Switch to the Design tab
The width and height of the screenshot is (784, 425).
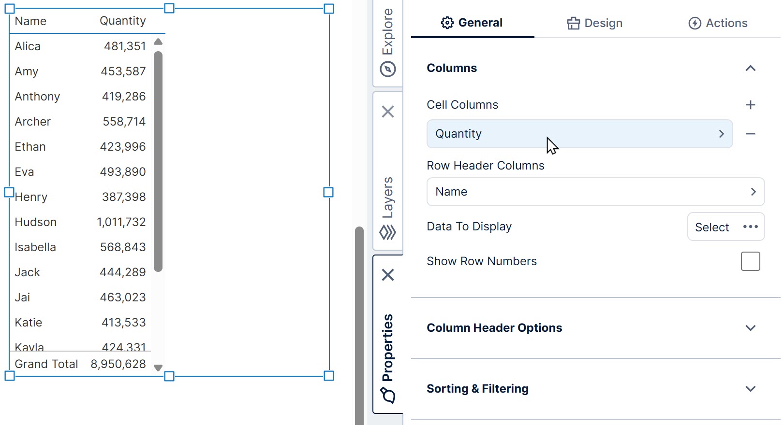[594, 23]
